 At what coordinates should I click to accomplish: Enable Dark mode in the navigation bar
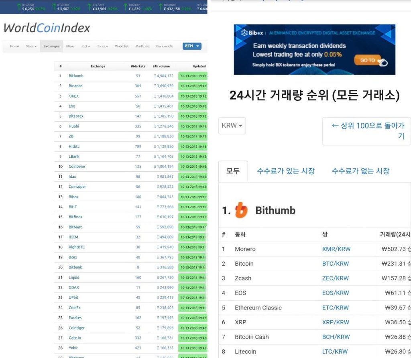[x=164, y=46]
